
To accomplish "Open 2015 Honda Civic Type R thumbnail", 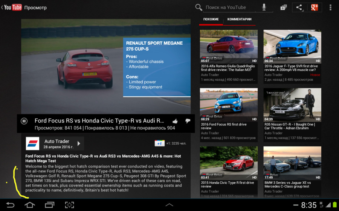I will point(229,163).
